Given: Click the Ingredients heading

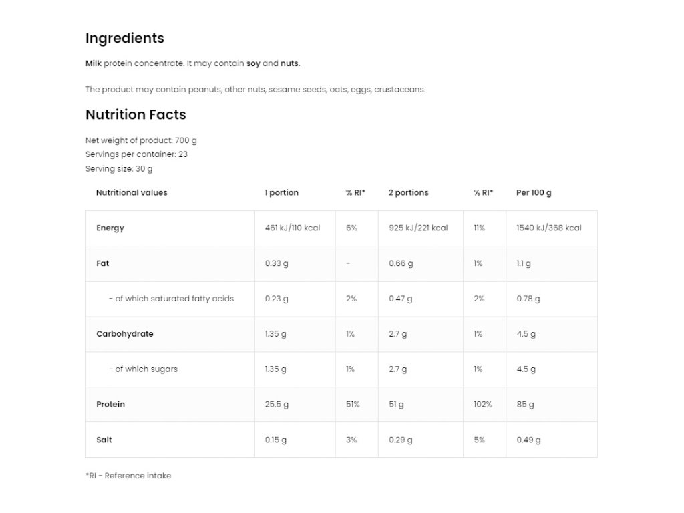Looking at the screenshot, I should coord(124,38).
